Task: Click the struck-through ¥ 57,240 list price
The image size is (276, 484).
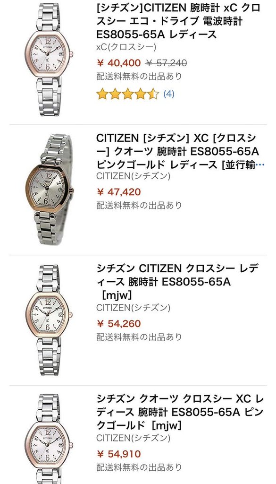Action: coord(166,63)
